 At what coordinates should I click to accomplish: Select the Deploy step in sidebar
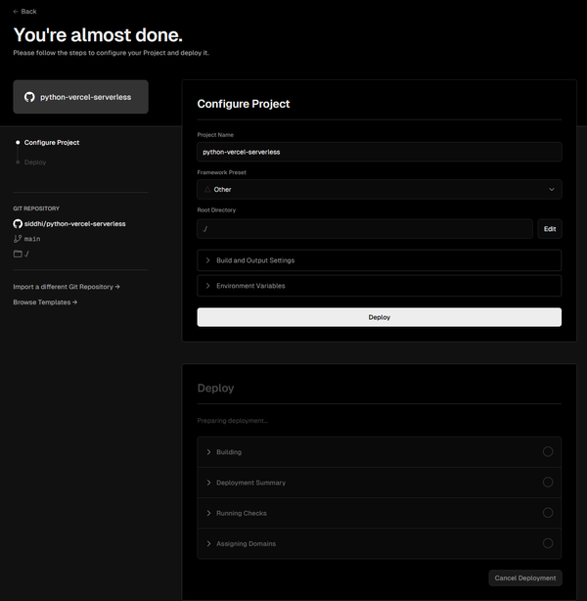pyautogui.click(x=34, y=162)
